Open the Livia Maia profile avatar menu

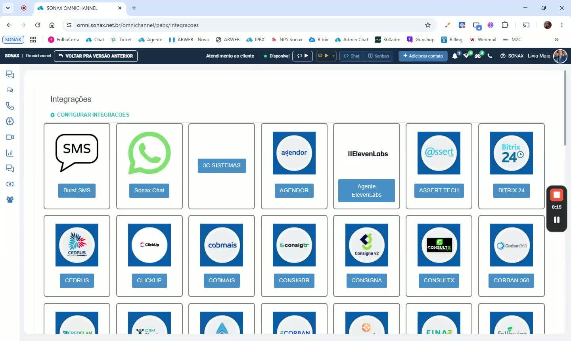tap(560, 56)
